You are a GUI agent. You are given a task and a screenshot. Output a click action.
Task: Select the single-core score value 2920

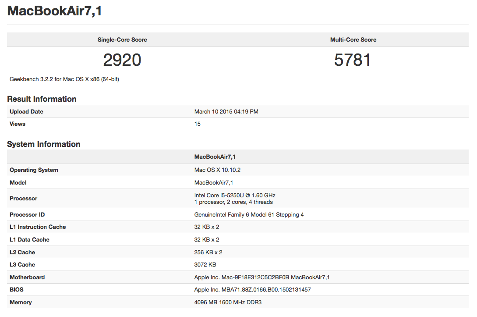[x=122, y=60]
